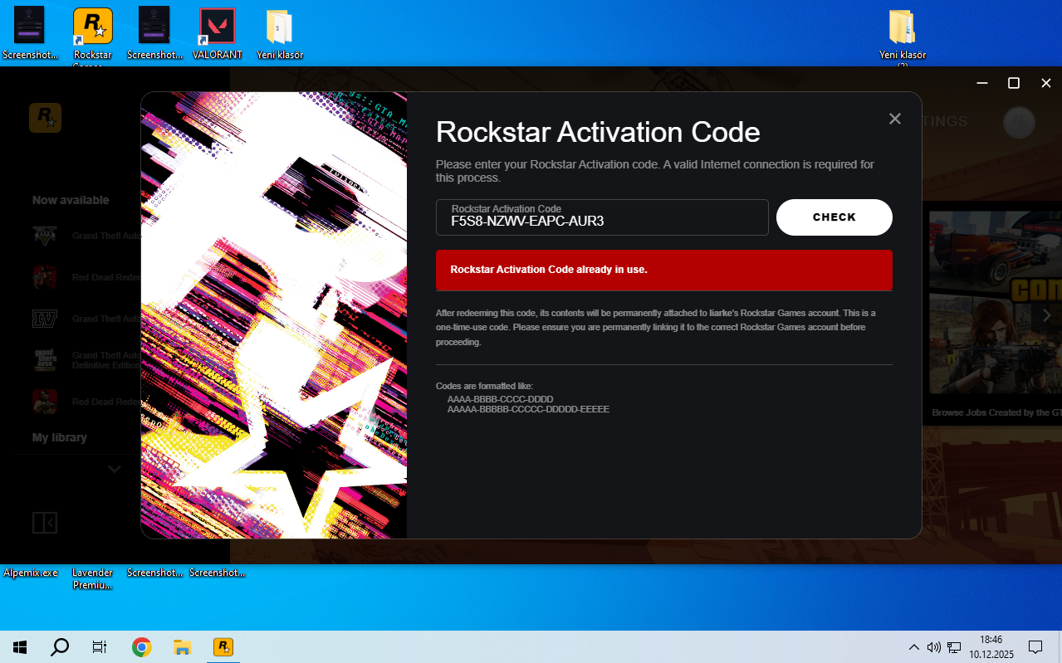Open the last Screenshot file on bottom row
1062x663 pixels.
pyautogui.click(x=217, y=573)
